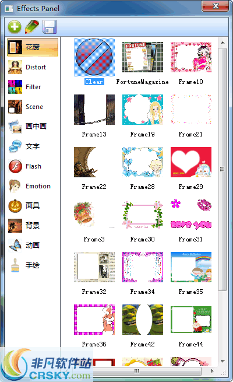This screenshot has height=382, width=233.
Task: Close the Effects Panel window
Action: (216, 6)
